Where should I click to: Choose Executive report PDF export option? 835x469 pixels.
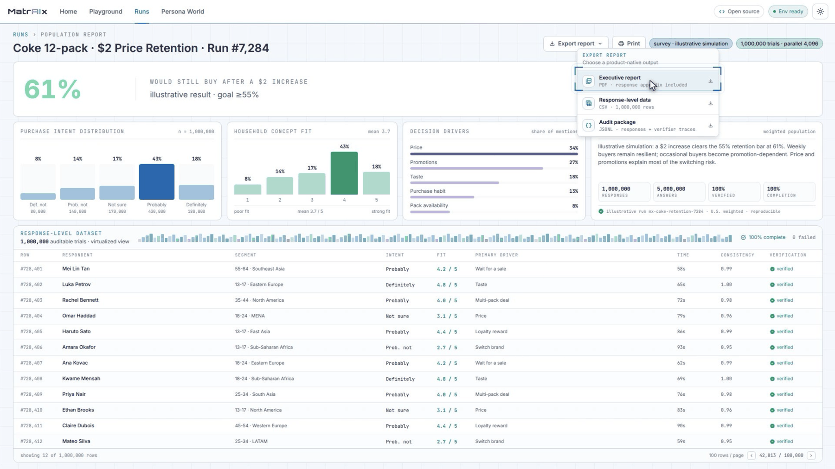point(648,81)
